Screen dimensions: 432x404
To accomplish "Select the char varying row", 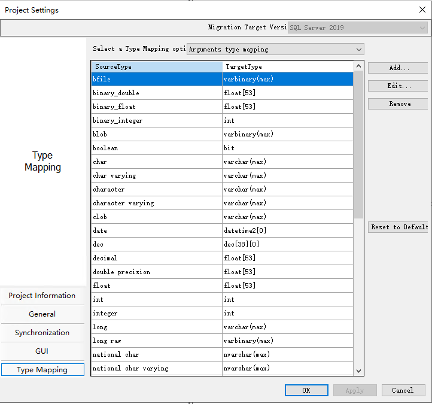I will [x=222, y=175].
